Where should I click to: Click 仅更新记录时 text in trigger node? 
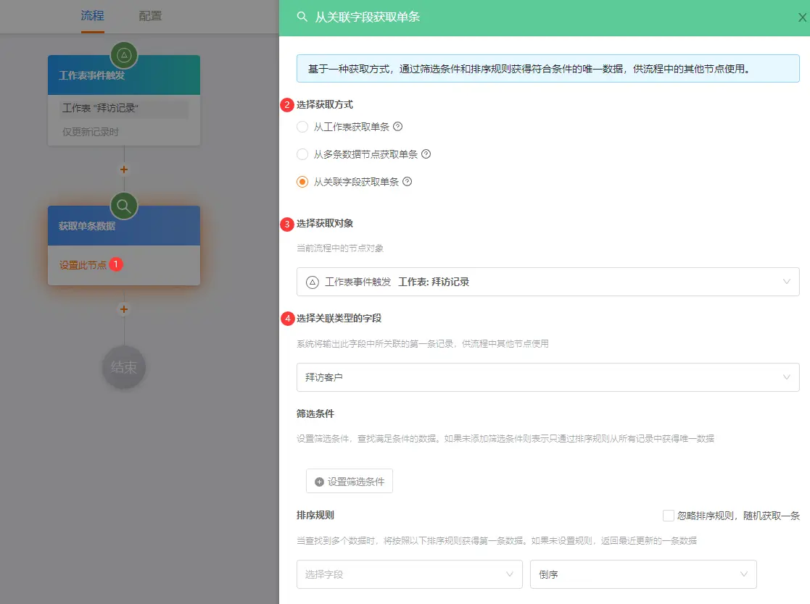point(91,132)
